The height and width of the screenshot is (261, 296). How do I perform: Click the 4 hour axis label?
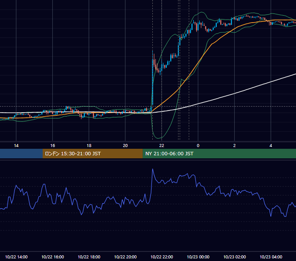pyautogui.click(x=271, y=146)
